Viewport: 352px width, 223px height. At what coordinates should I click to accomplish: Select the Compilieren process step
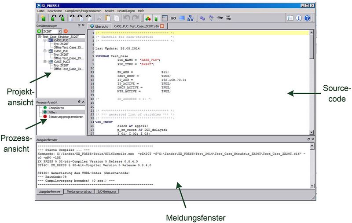56,108
